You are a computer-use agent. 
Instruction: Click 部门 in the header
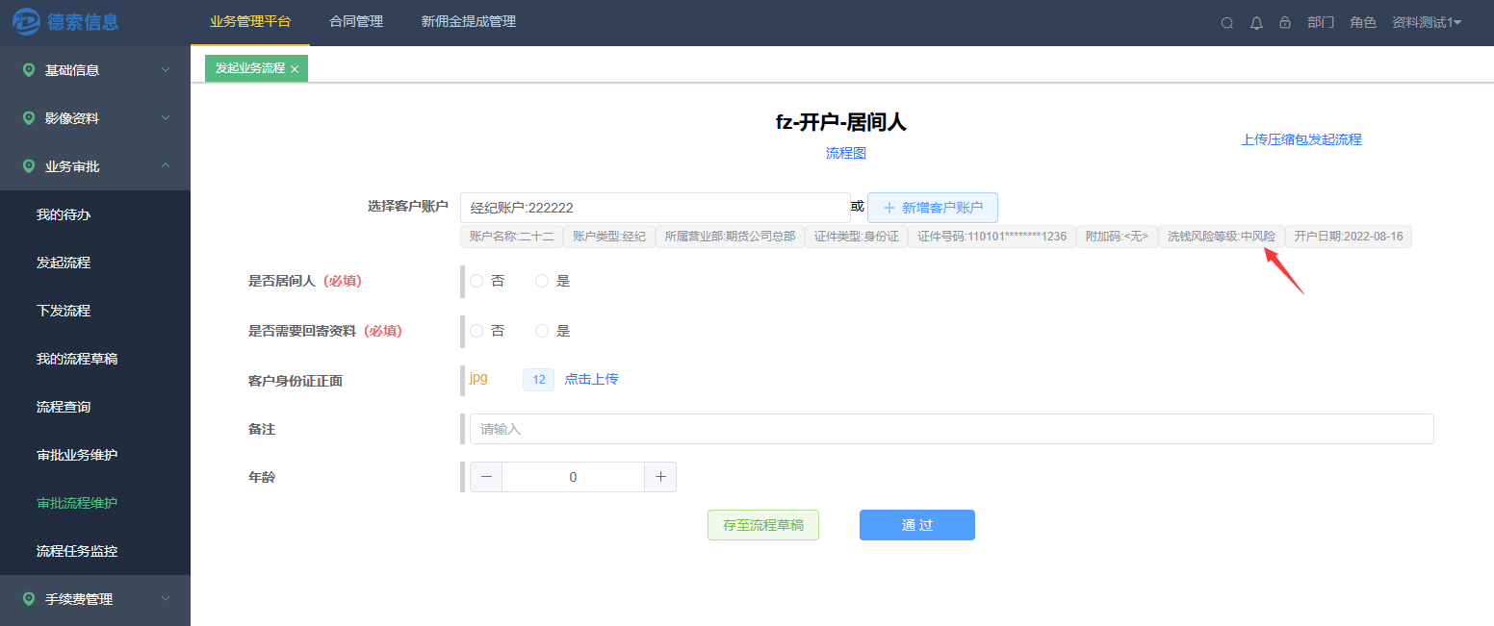[1321, 22]
